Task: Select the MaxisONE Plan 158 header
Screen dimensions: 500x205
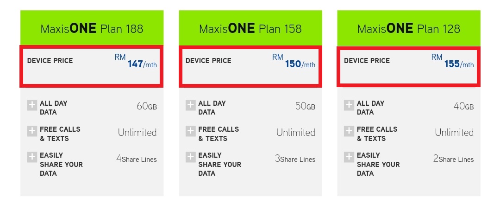Action: (250, 29)
